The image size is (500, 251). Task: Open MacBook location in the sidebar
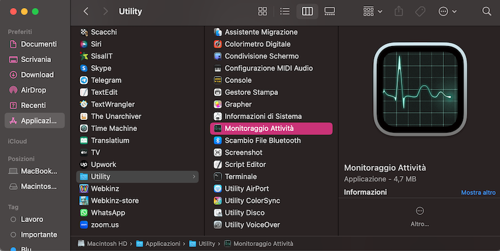[34, 171]
